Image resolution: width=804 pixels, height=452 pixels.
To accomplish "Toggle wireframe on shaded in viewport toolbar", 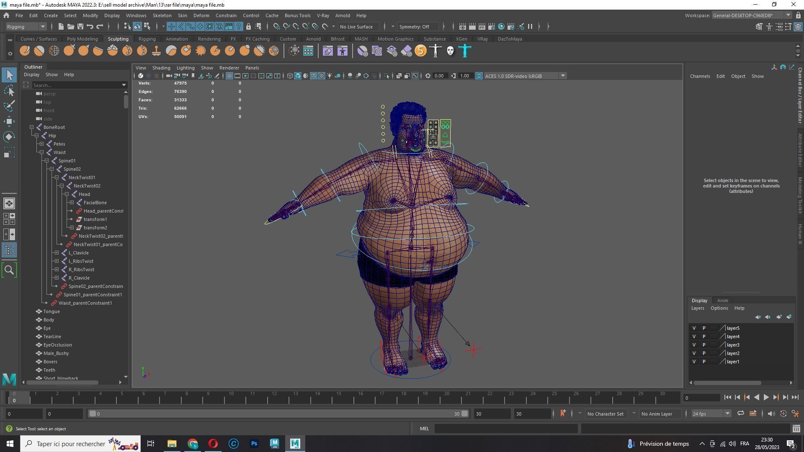I will (x=314, y=76).
